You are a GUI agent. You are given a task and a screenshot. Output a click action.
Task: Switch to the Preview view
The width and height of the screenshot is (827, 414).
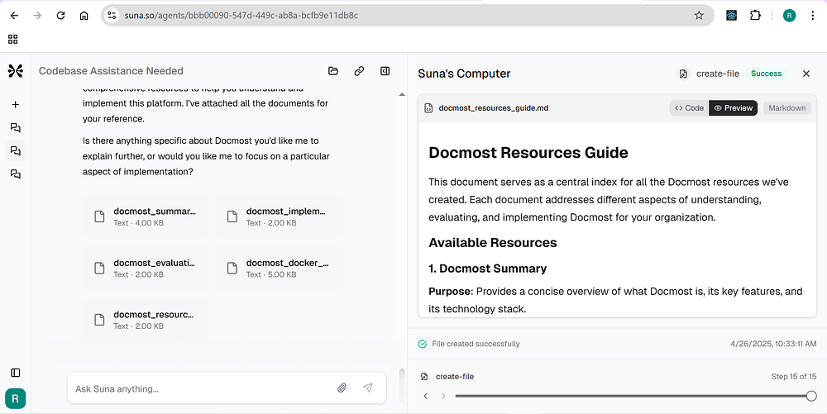pyautogui.click(x=733, y=108)
